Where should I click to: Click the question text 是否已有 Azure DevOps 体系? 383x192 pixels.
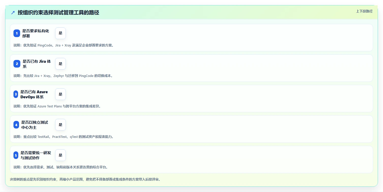point(34,94)
